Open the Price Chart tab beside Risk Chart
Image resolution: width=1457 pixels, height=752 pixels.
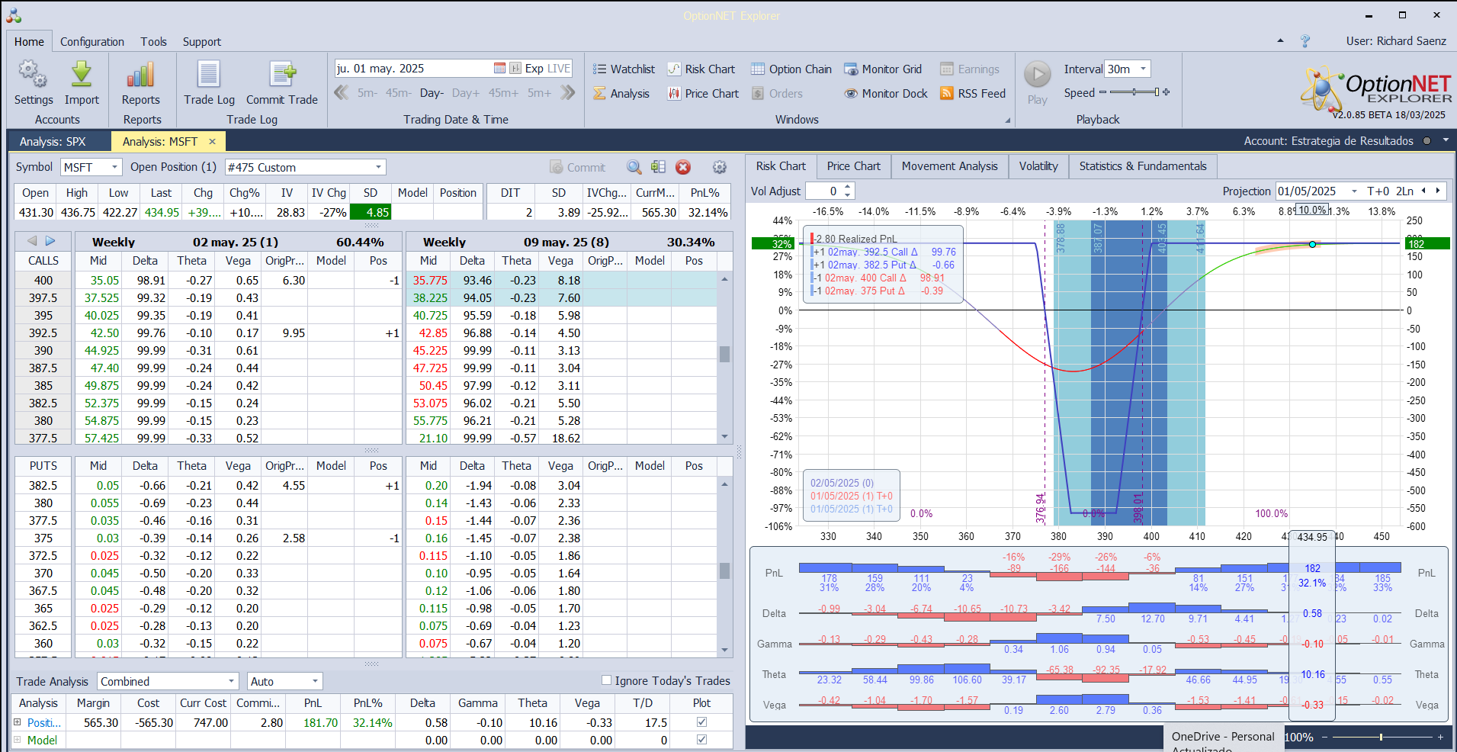853,166
